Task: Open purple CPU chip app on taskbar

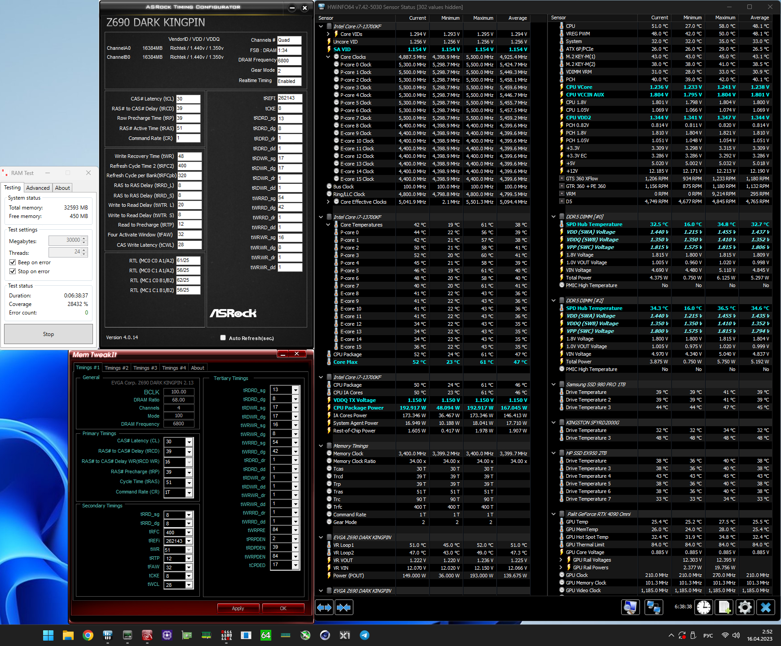Action: coord(167,635)
